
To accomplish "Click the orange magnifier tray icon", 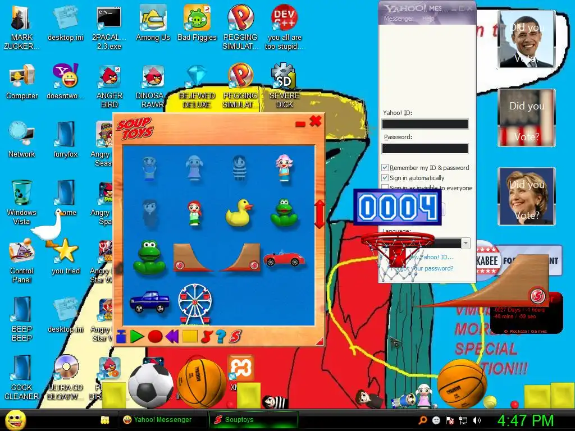I will pyautogui.click(x=422, y=420).
